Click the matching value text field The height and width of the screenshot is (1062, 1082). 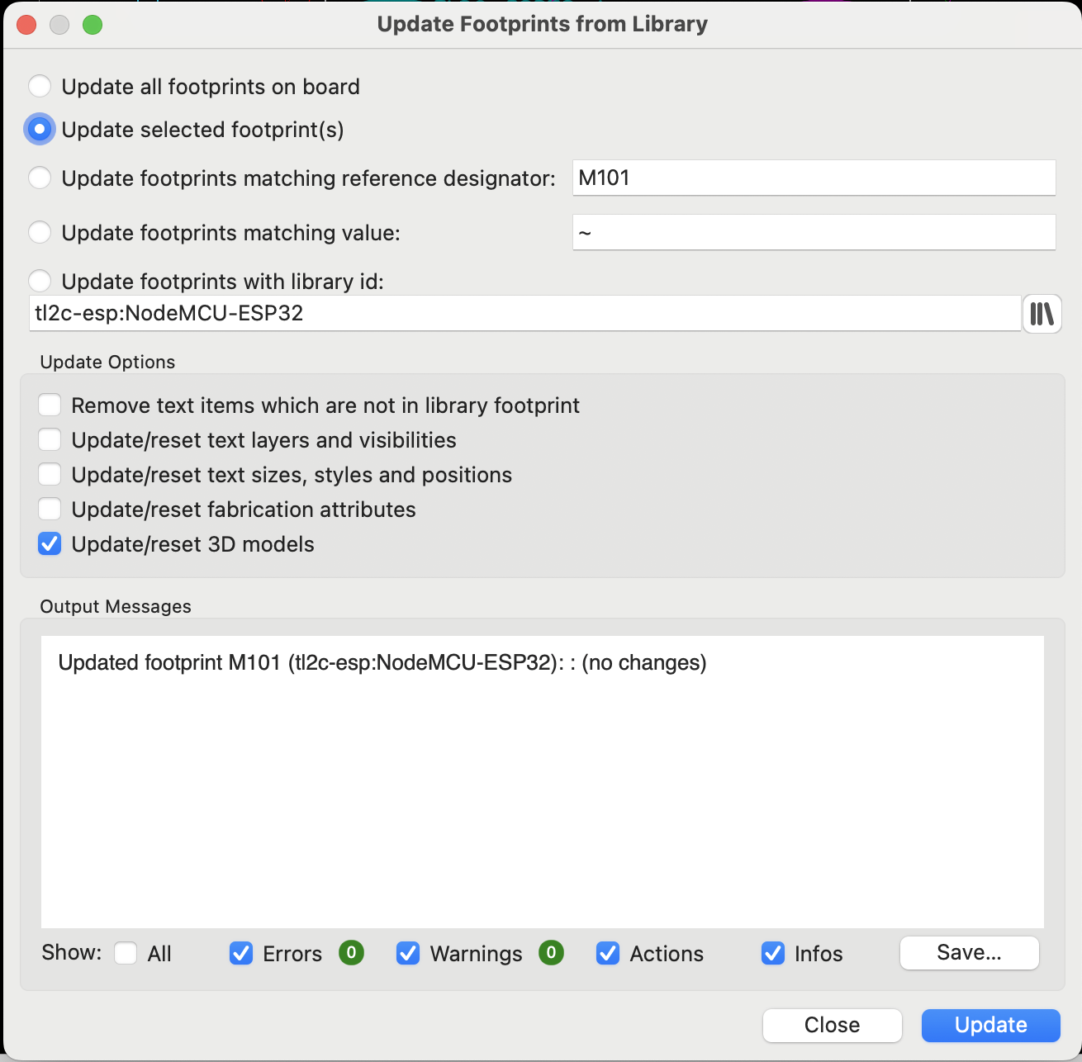tap(813, 233)
